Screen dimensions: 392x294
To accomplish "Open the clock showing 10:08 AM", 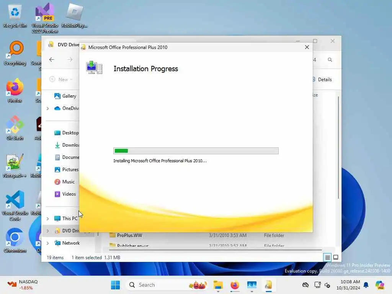I will click(x=348, y=285).
